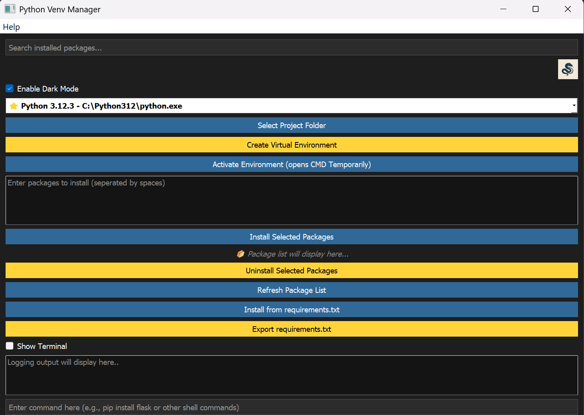Click the snake logo icon
The width and height of the screenshot is (584, 415).
568,69
